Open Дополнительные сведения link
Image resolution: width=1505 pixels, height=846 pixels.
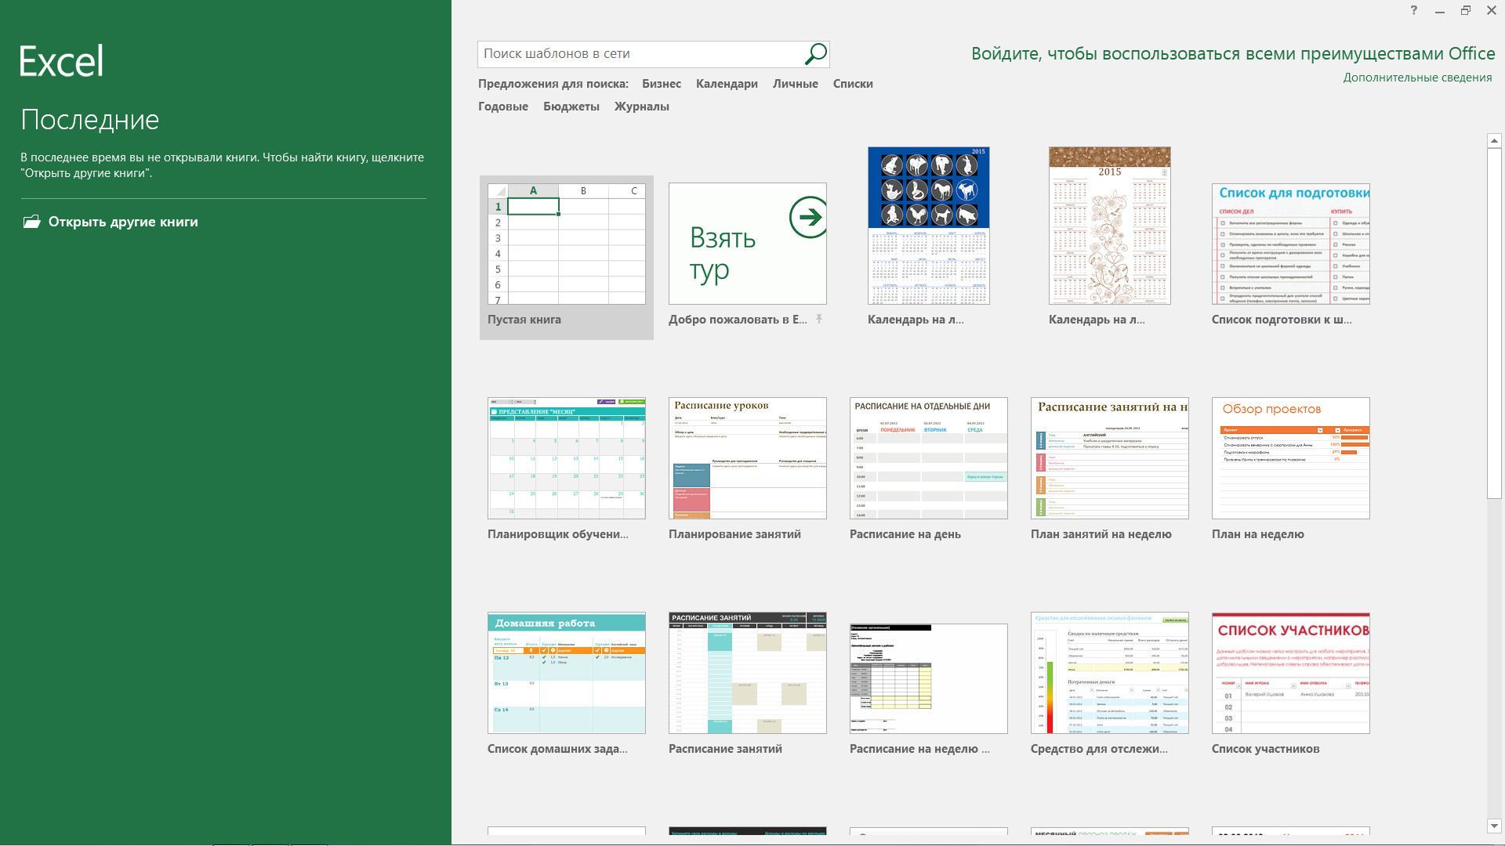tap(1417, 78)
